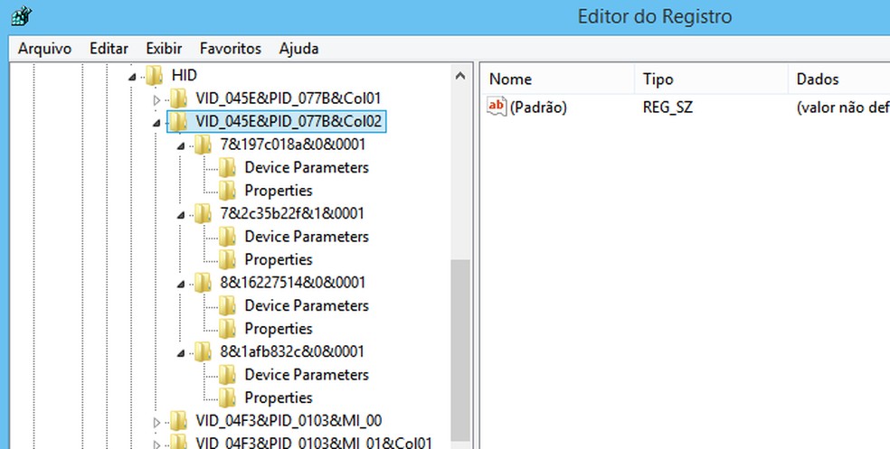Select Properties under 8&1afb832c&0&0001

279,398
